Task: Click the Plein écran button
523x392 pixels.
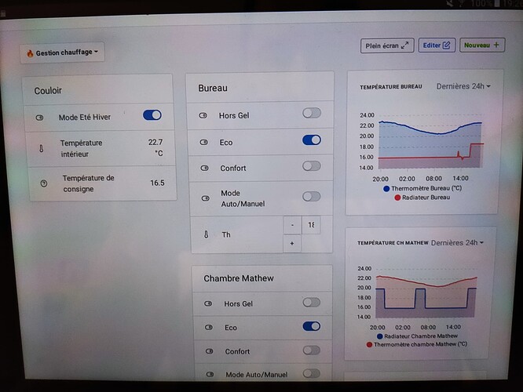Action: click(387, 45)
